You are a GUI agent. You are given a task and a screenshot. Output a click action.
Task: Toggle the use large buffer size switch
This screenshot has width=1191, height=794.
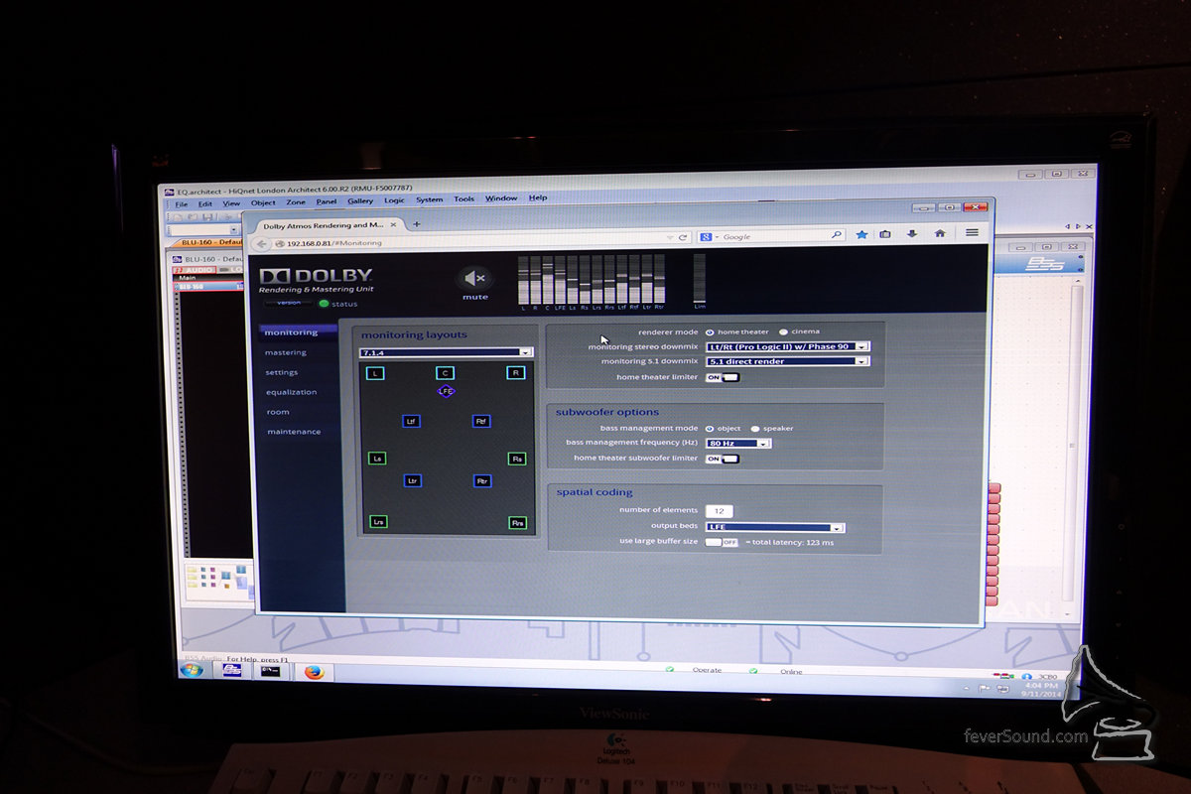723,542
